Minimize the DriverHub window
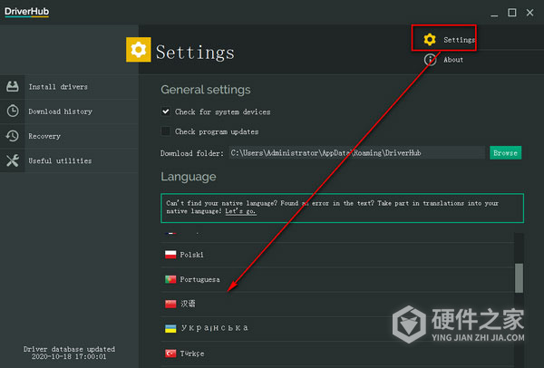This screenshot has height=368, width=544. (494, 14)
